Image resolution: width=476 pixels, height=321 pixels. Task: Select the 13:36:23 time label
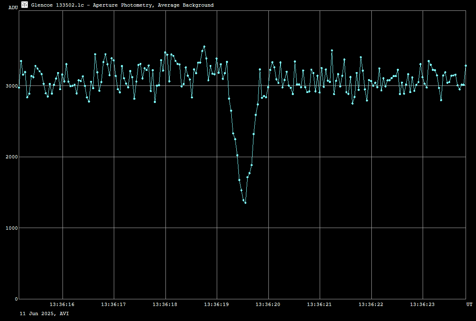(x=422, y=305)
